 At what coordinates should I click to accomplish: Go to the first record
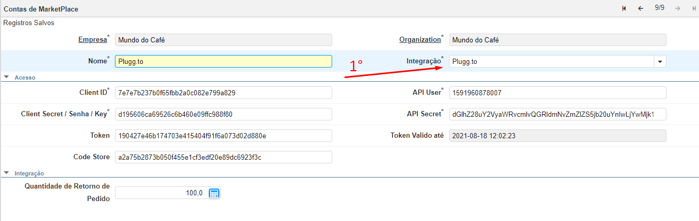624,8
